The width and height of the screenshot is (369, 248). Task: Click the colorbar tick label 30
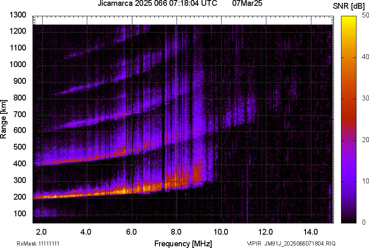366,98
